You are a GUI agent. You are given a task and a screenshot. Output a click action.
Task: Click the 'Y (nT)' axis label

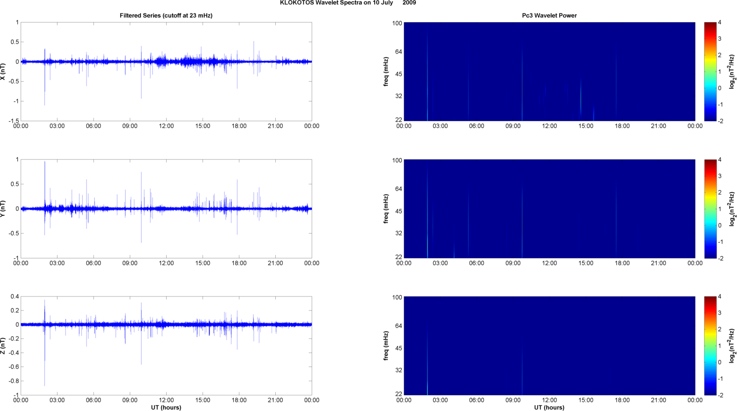(3, 209)
